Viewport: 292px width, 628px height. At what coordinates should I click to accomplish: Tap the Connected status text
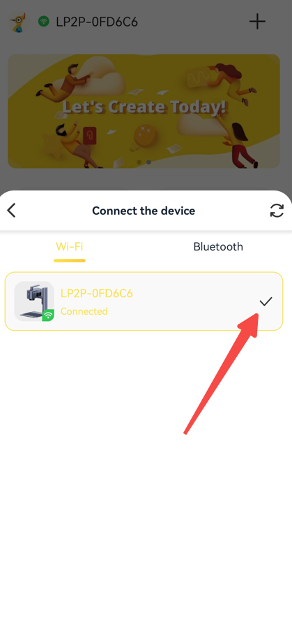84,311
